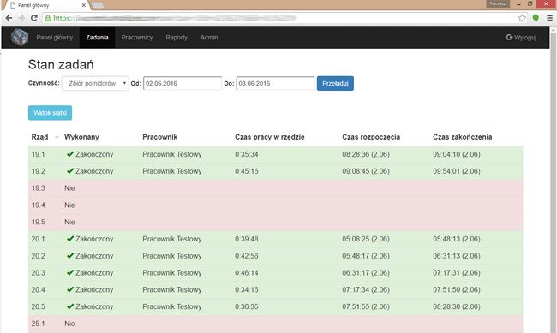Click Nie status in row 25.1
Image resolution: width=557 pixels, height=333 pixels.
[x=69, y=324]
